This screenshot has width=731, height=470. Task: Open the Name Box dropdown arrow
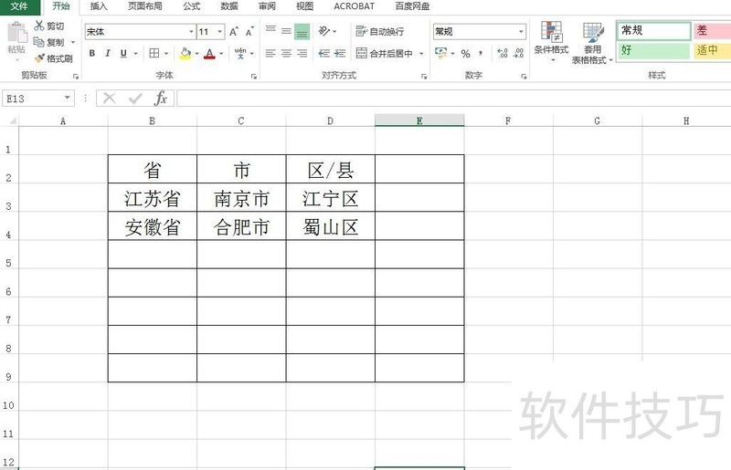[x=67, y=98]
